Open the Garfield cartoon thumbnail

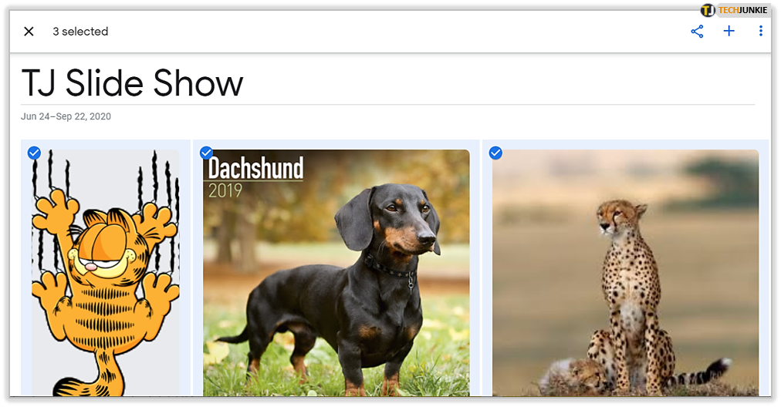click(106, 273)
